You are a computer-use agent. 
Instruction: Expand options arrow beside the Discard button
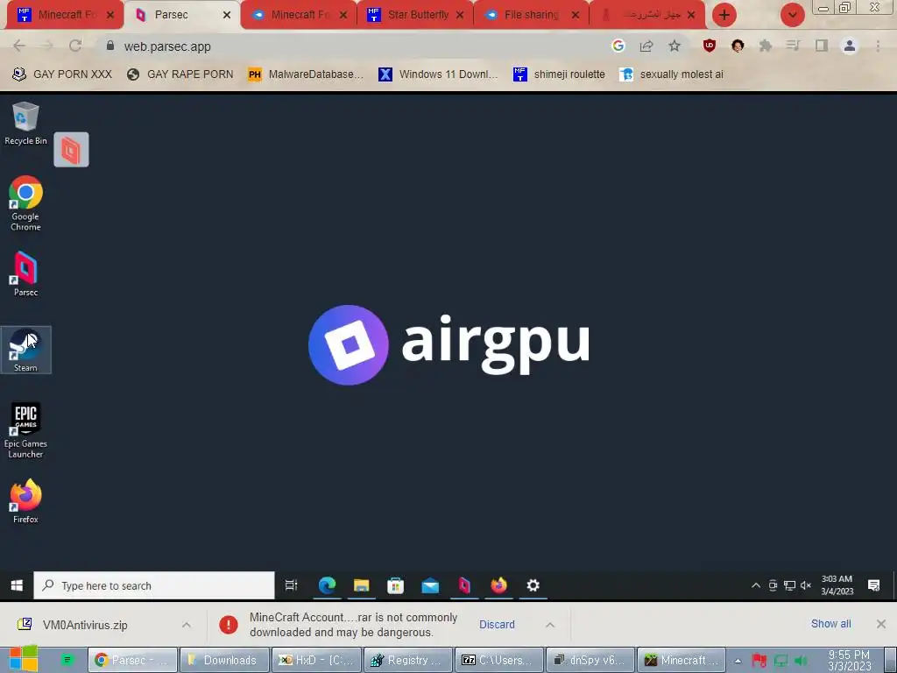pyautogui.click(x=550, y=625)
